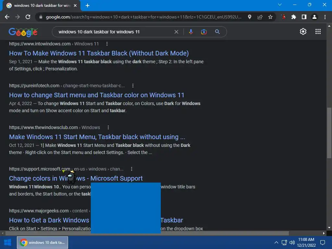Close the Google search tab
The image size is (332, 249).
click(x=75, y=6)
